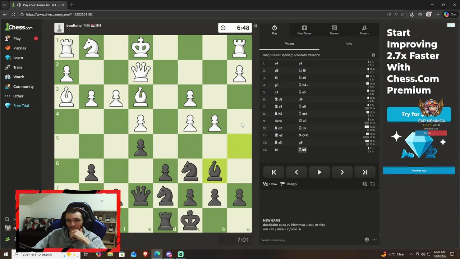
Task: Select the Players tab
Action: [364, 30]
